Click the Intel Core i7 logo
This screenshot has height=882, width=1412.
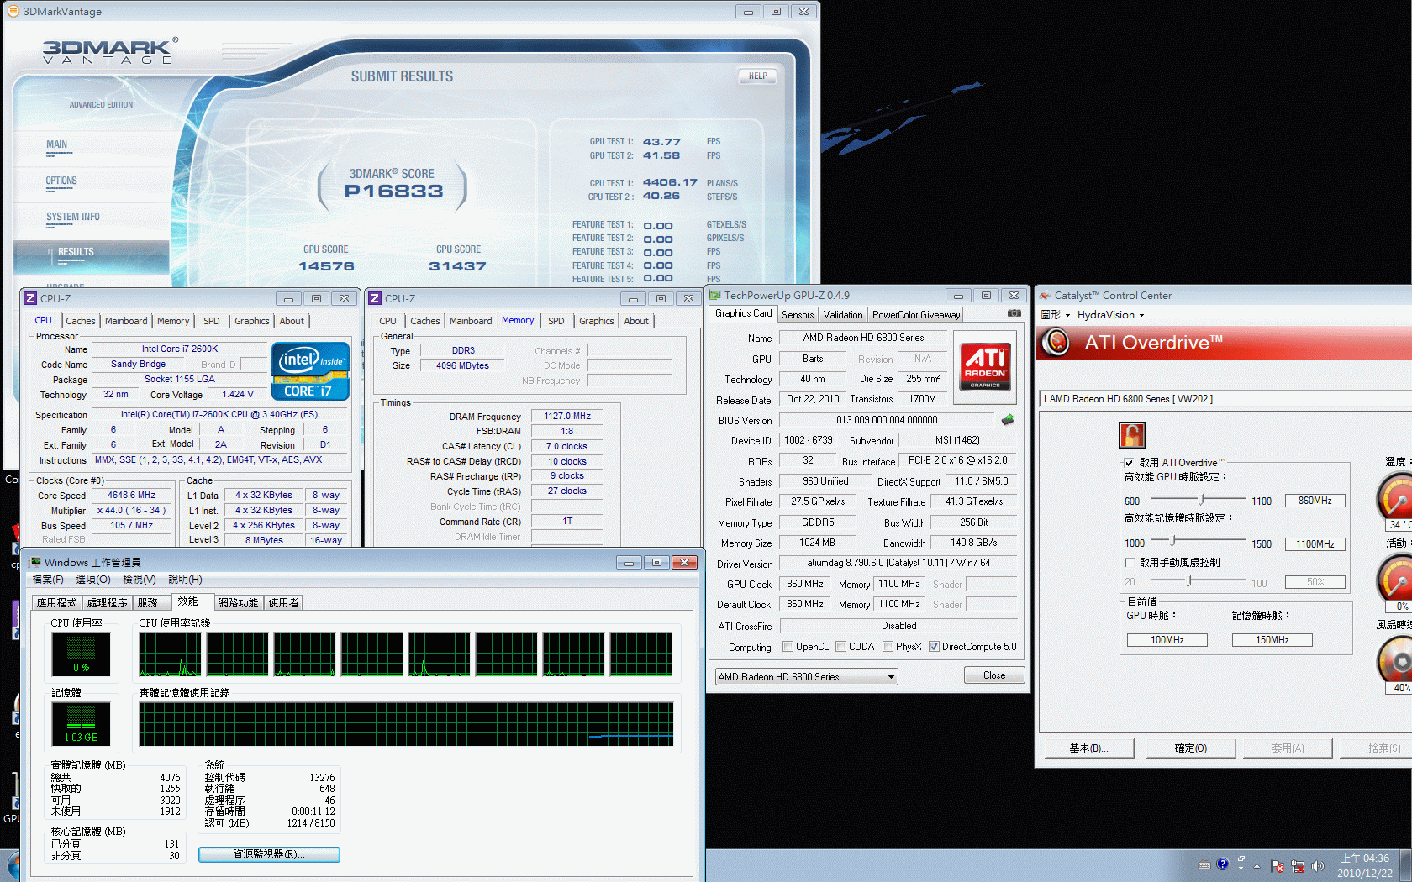pos(310,370)
